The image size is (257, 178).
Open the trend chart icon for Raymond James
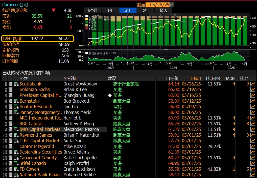coord(253,135)
